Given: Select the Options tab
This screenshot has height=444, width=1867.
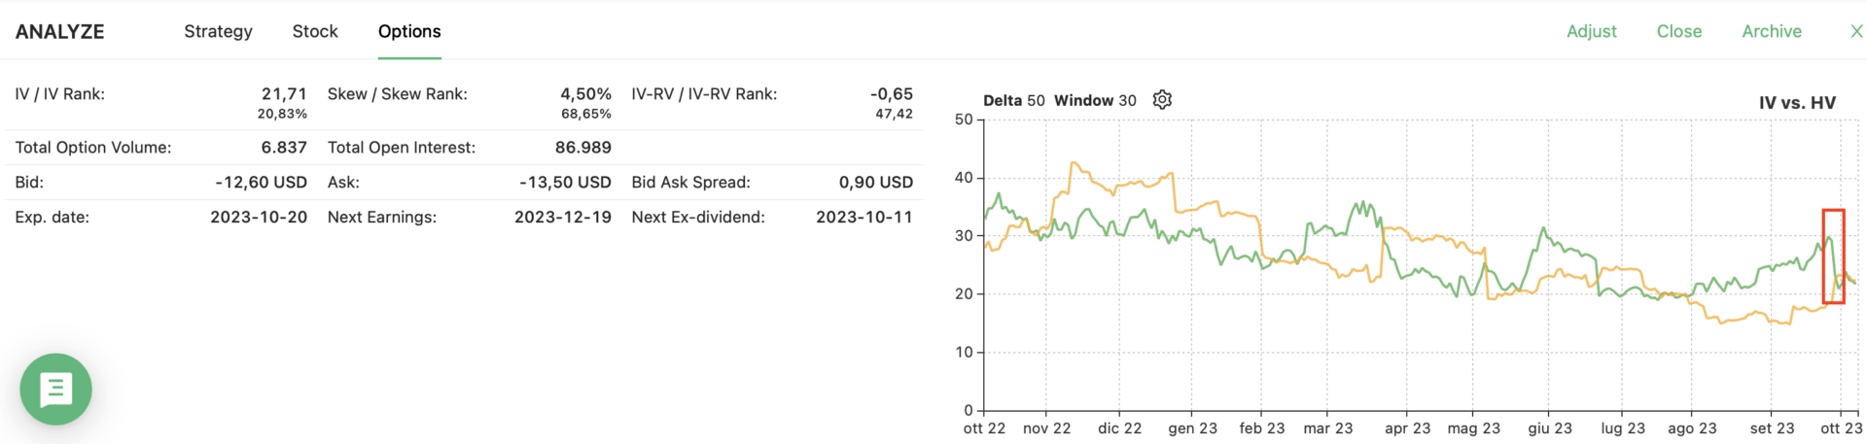Looking at the screenshot, I should coord(409,31).
